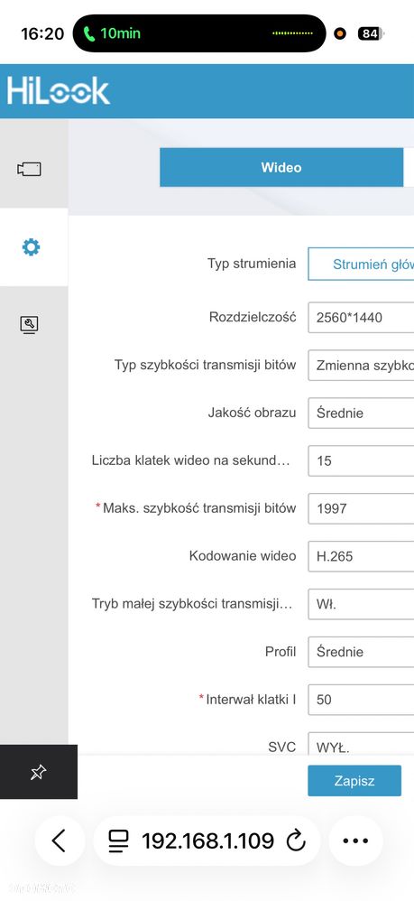Reload the page with the refresh icon
414x901 pixels.
296,841
